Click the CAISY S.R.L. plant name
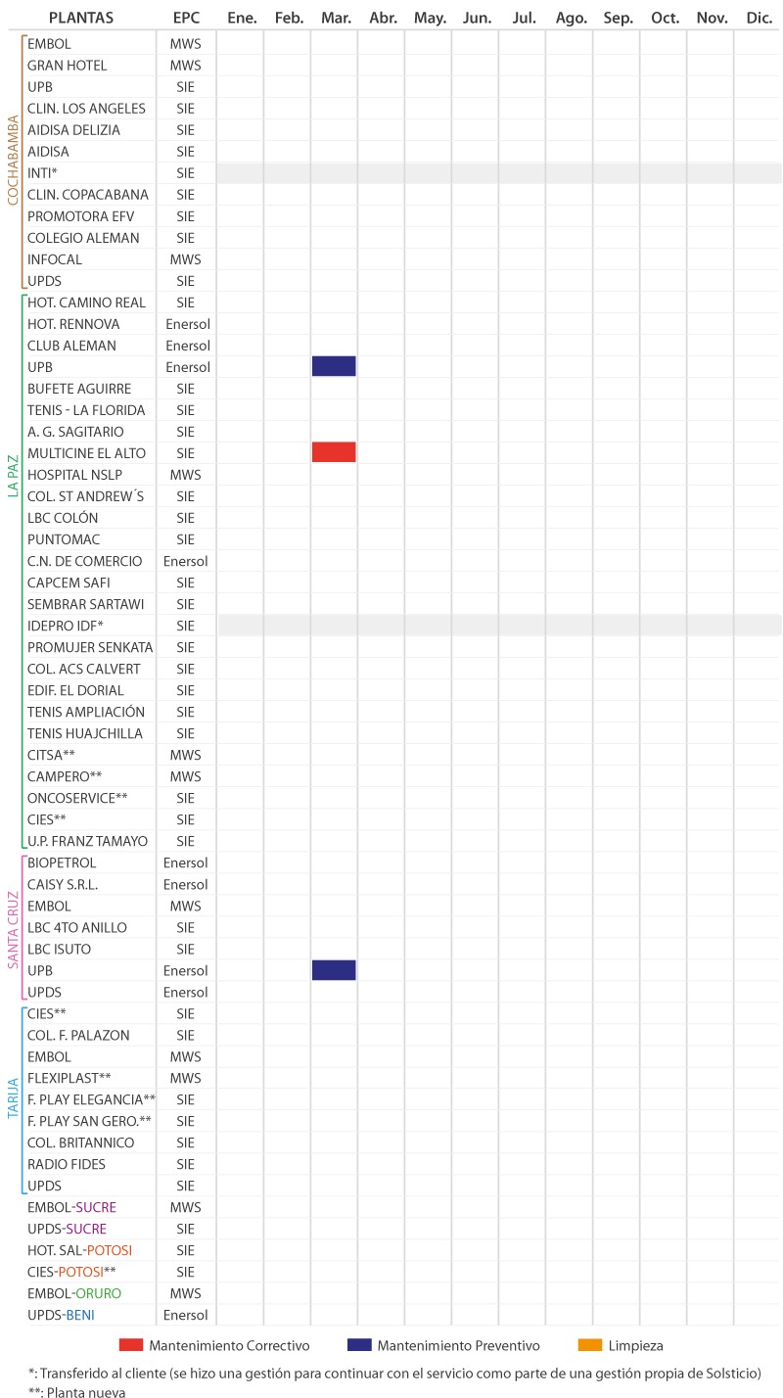The height and width of the screenshot is (1398, 783). click(63, 884)
